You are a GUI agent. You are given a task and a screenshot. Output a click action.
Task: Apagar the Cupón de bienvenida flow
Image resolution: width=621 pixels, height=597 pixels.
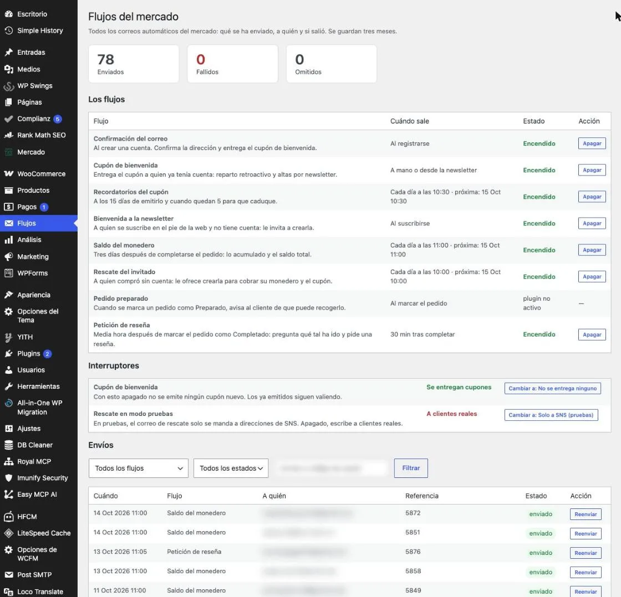(x=592, y=170)
